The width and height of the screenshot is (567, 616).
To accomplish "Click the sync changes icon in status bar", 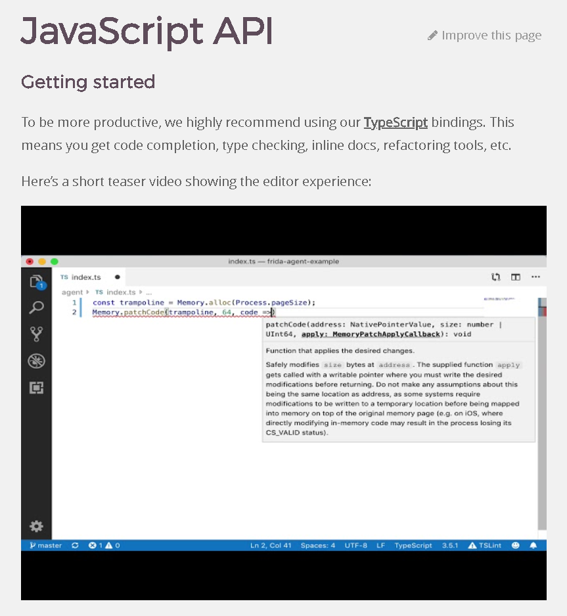I will pyautogui.click(x=75, y=546).
